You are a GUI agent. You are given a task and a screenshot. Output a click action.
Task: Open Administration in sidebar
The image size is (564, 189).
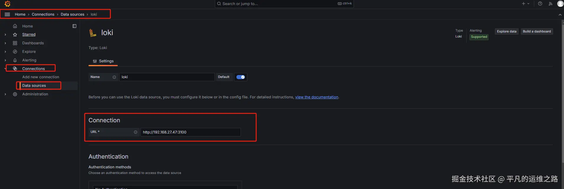coord(35,94)
